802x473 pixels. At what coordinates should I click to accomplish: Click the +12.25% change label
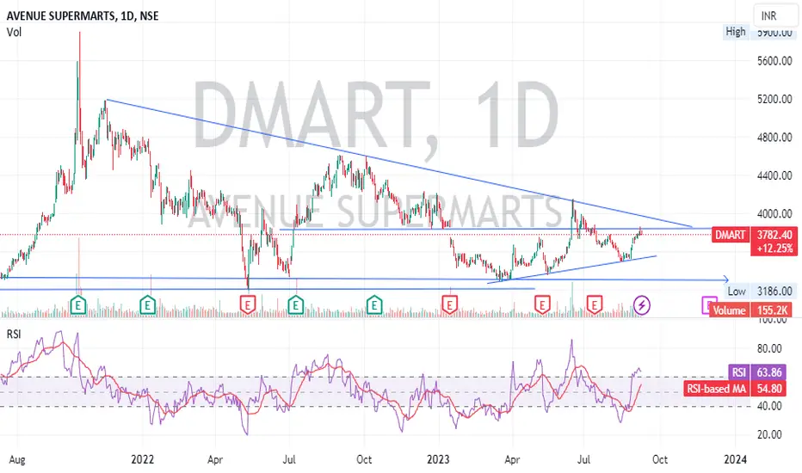(774, 249)
